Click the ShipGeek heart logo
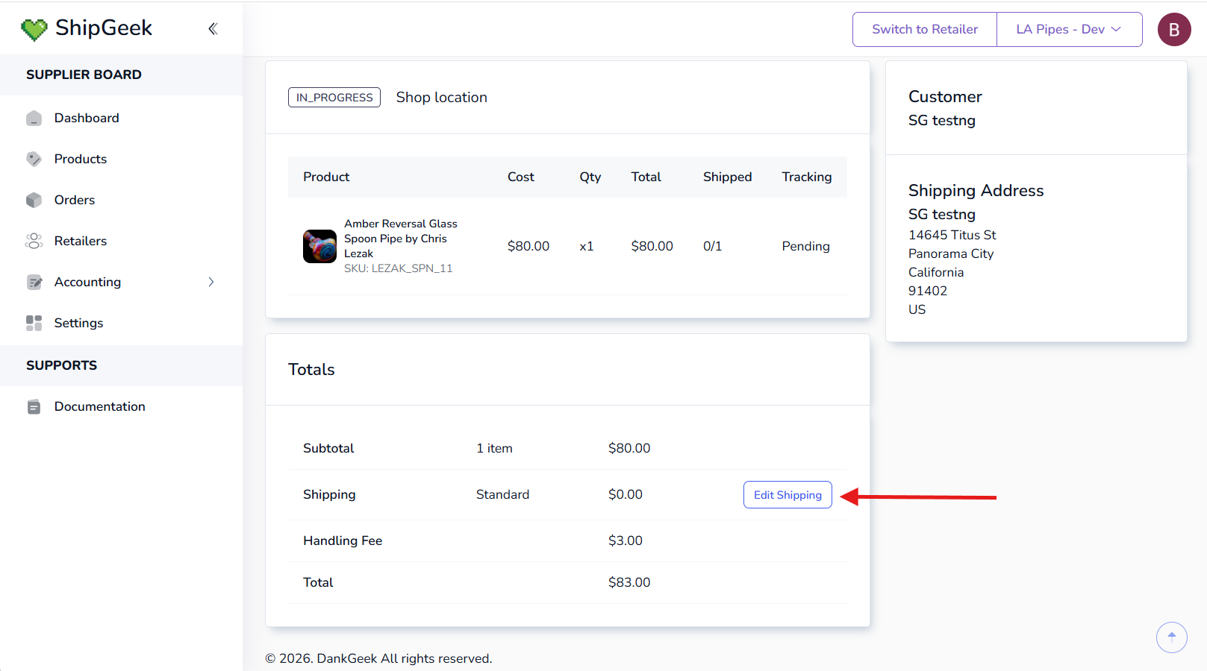1207x671 pixels. pos(34,29)
